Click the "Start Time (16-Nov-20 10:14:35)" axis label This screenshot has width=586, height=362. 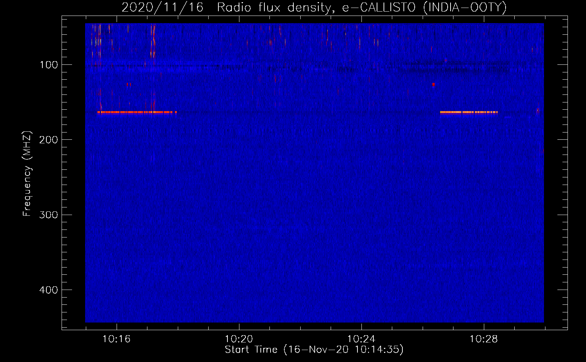[314, 350]
